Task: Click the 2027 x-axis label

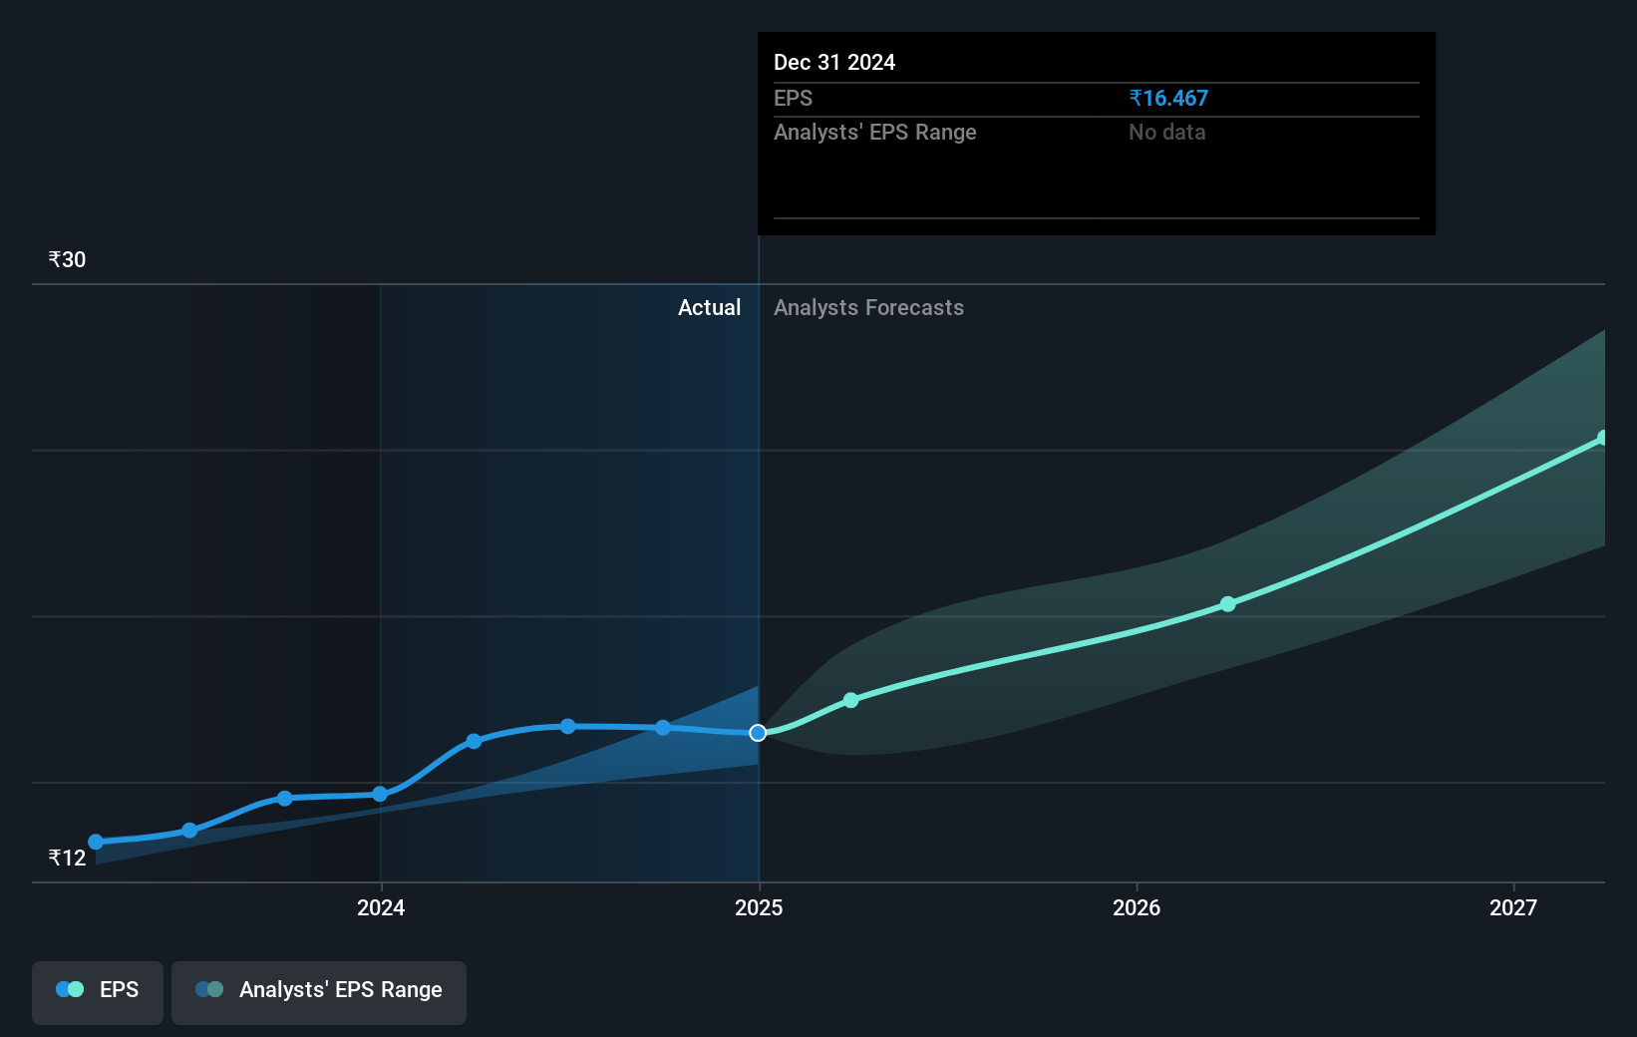Action: (1513, 907)
